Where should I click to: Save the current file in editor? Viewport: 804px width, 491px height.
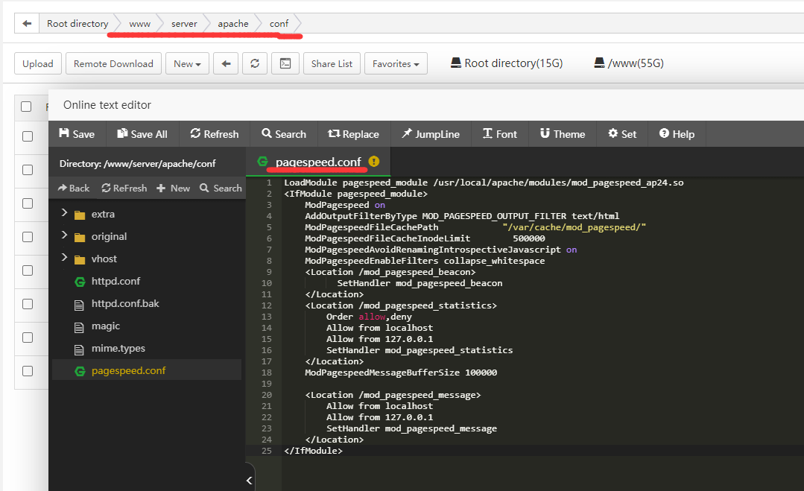point(77,134)
